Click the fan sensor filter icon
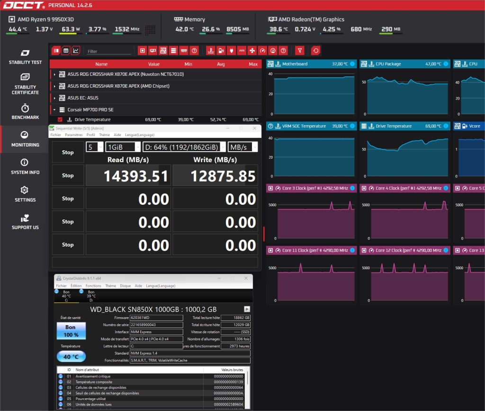 [x=252, y=50]
